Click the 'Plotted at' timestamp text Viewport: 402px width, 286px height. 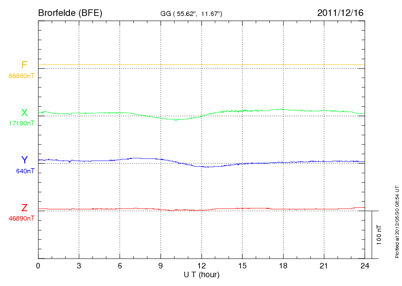pyautogui.click(x=397, y=222)
